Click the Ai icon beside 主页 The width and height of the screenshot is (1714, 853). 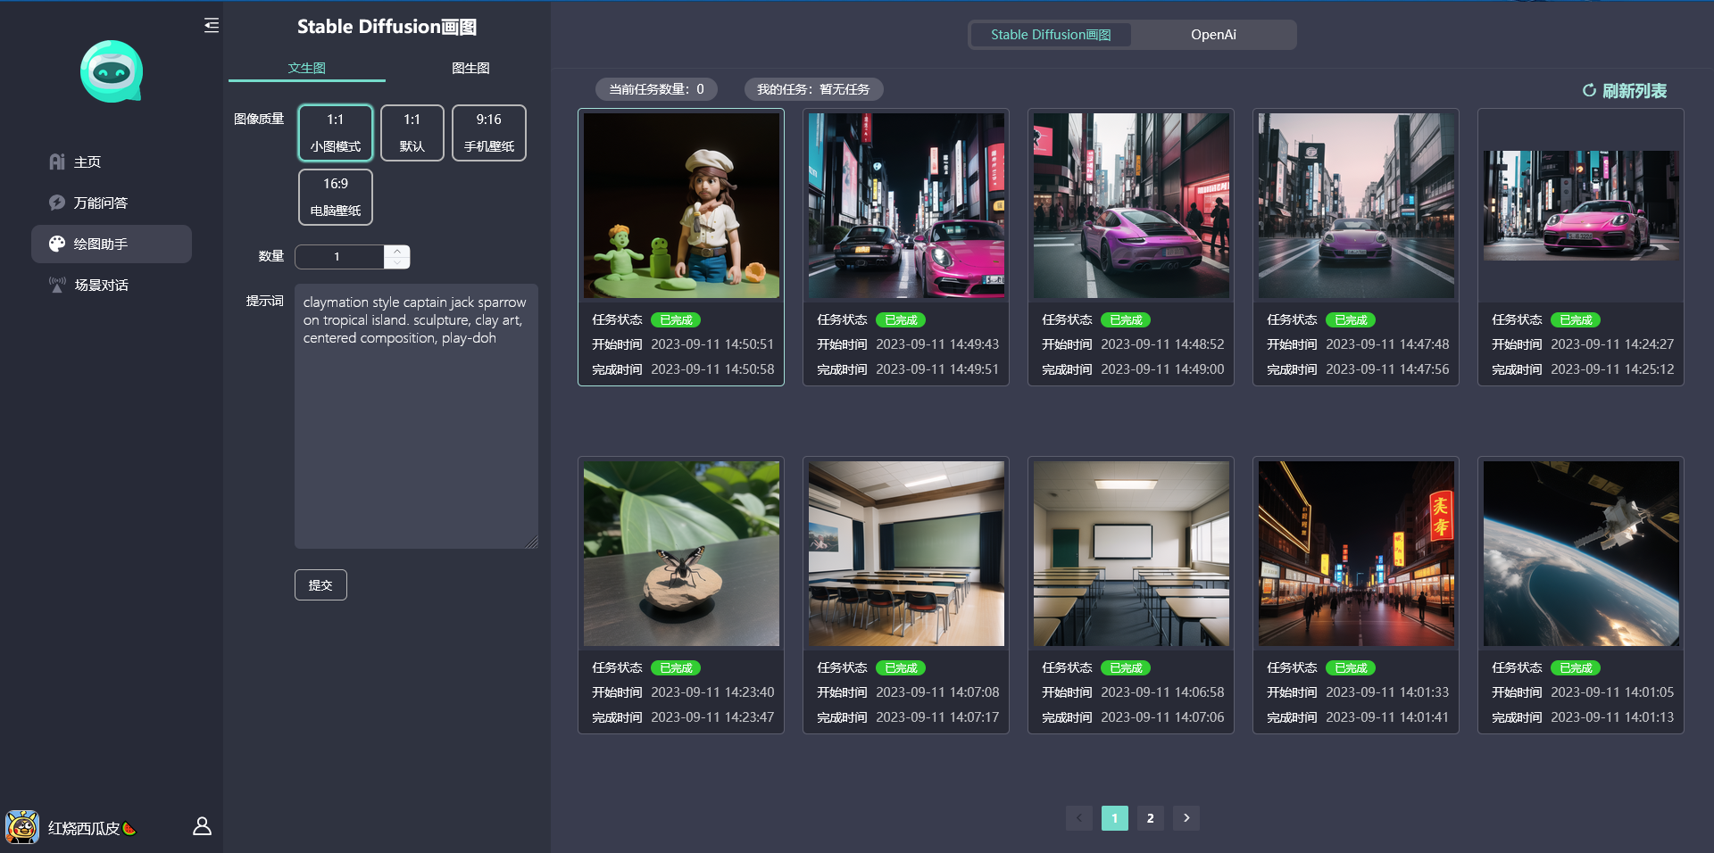click(57, 161)
